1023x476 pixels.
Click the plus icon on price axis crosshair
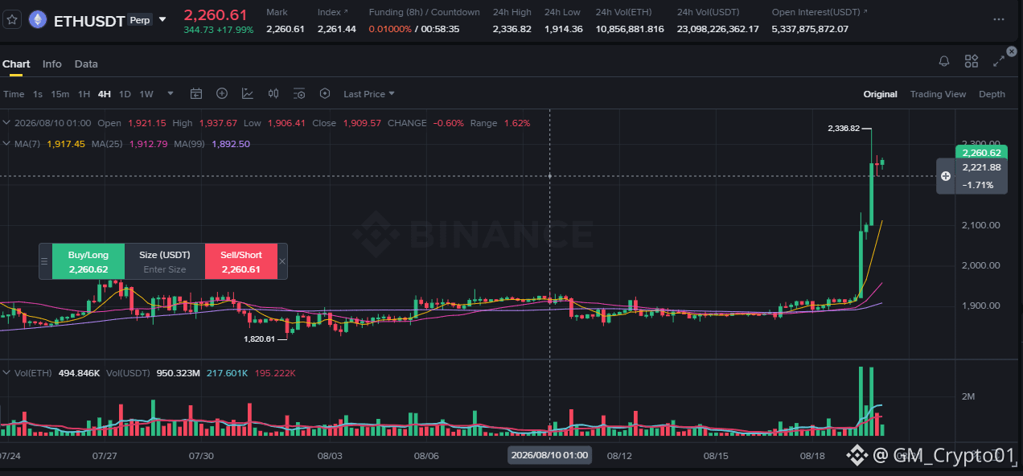[x=946, y=175]
